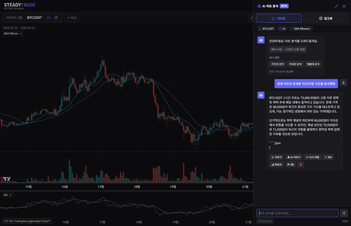This screenshot has width=351, height=226.
Task: Switch to the 알고봇 tab
Action: [325, 18]
